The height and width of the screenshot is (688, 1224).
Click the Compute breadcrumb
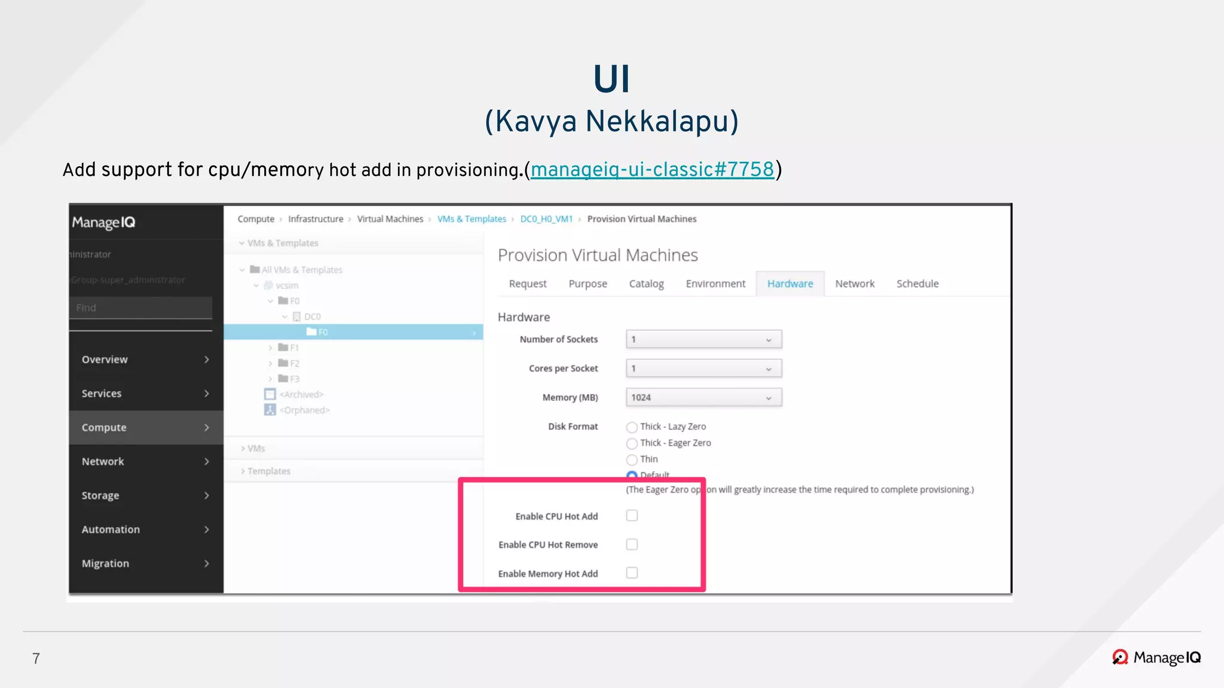tap(256, 219)
